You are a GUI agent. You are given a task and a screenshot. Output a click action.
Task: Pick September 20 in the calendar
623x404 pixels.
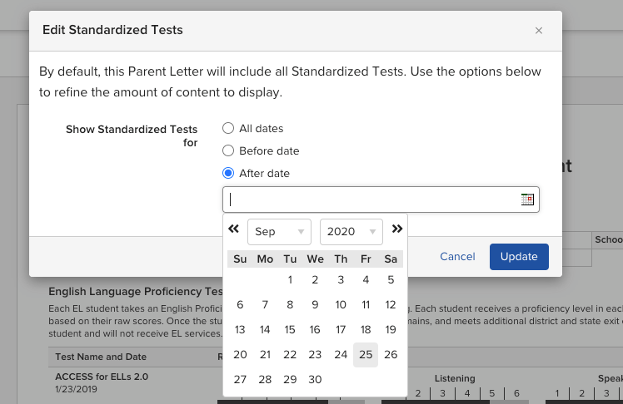(x=240, y=355)
